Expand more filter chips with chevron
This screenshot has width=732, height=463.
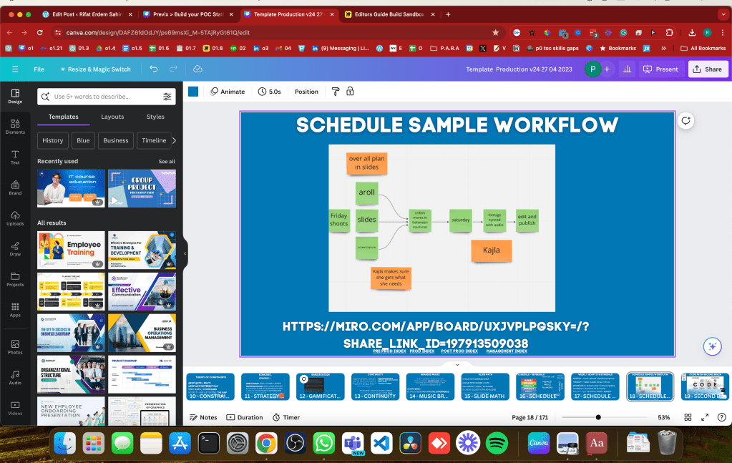174,140
